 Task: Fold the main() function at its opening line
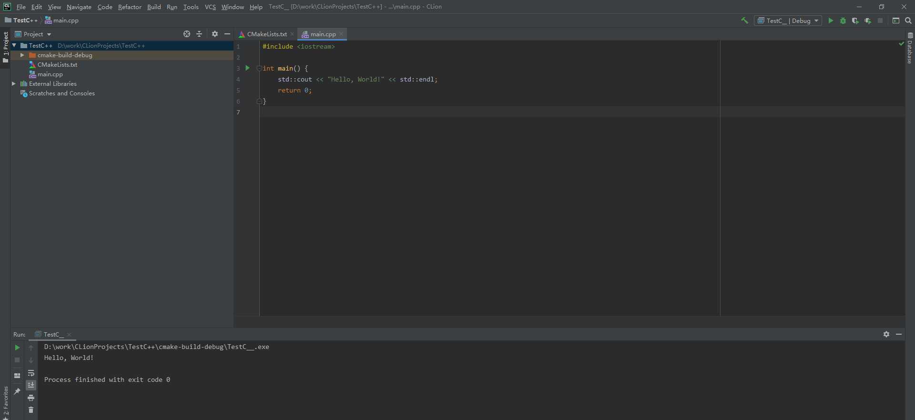259,68
